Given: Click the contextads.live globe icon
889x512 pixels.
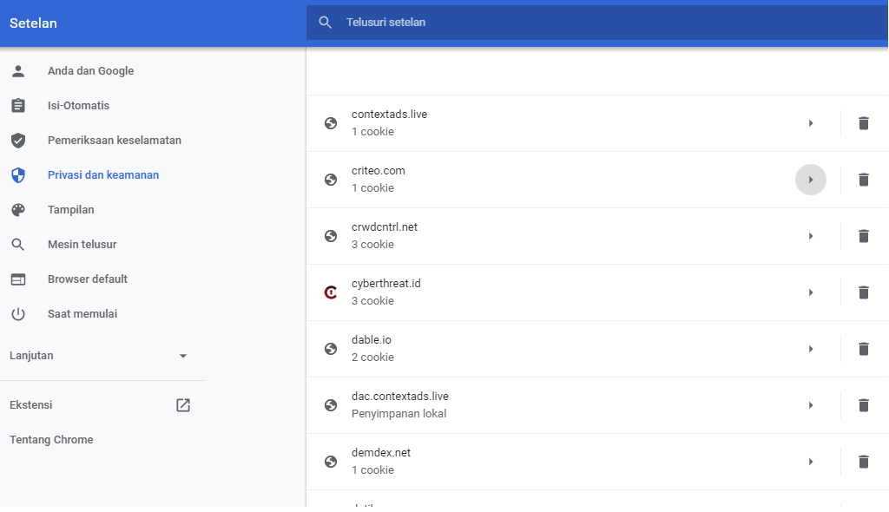Looking at the screenshot, I should pos(331,123).
